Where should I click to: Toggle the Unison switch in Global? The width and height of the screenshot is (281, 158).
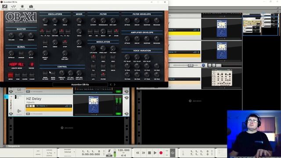[x=21, y=54]
